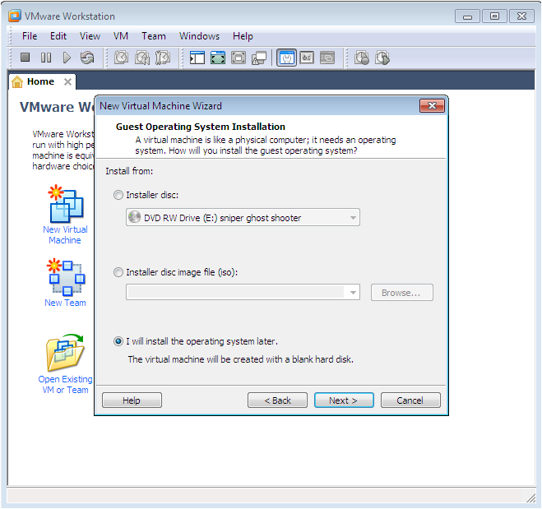
Task: Select Installer disc image file (iso) option
Action: [x=118, y=272]
